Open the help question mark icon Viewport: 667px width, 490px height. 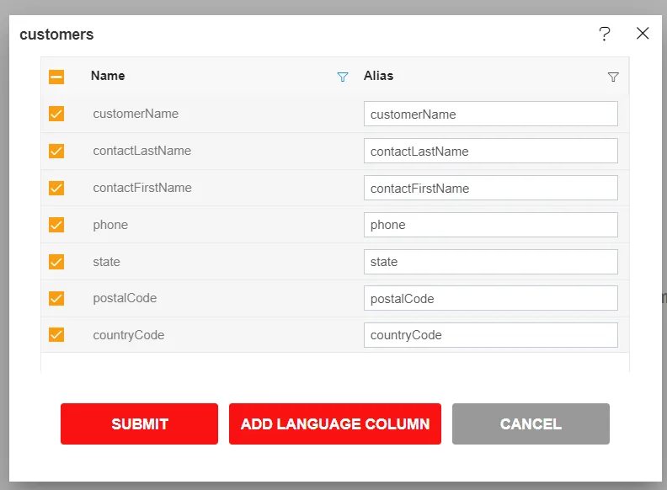[605, 34]
